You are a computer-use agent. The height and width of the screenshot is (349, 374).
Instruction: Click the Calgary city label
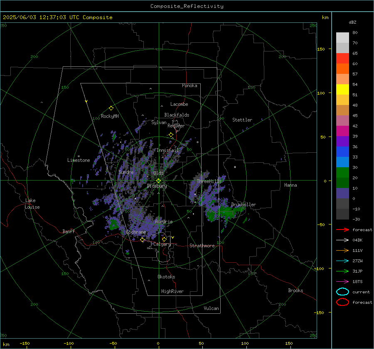pos(162,244)
